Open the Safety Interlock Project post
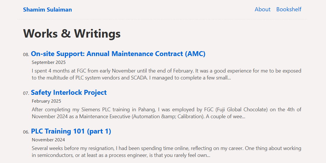The width and height of the screenshot is (326, 163). (69, 92)
